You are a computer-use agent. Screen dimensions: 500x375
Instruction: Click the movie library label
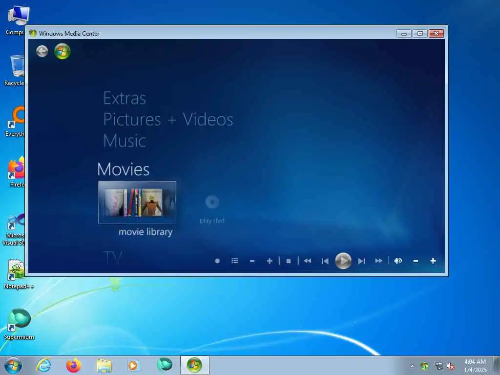146,232
